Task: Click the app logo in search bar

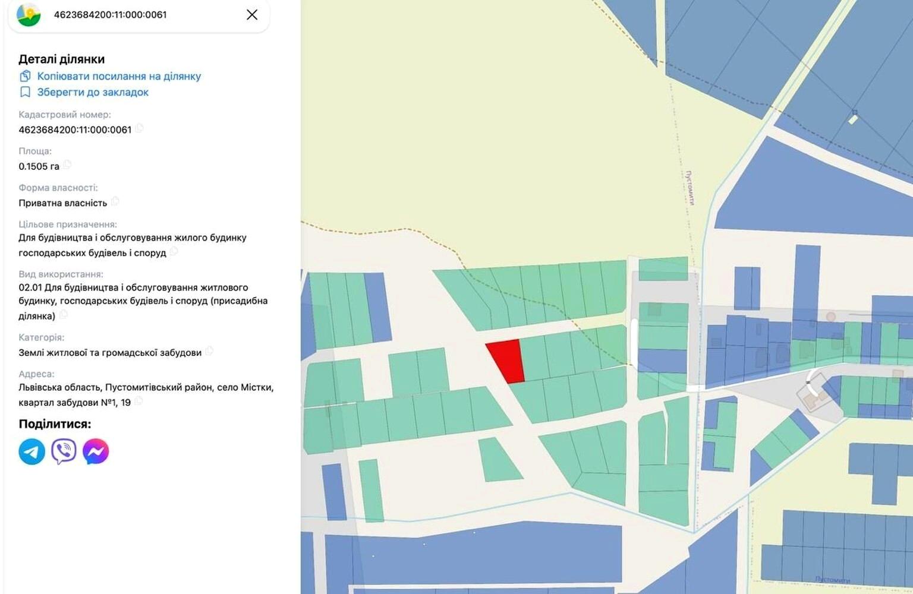Action: point(29,14)
